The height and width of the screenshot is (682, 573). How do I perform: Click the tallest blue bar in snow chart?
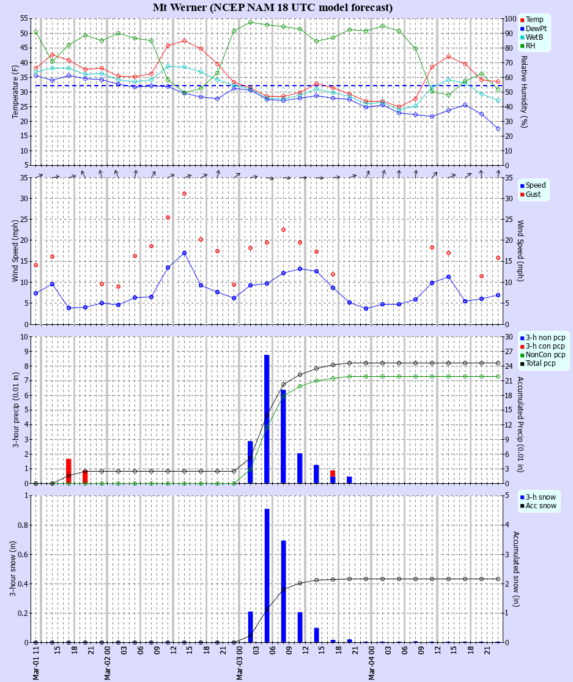click(x=267, y=575)
